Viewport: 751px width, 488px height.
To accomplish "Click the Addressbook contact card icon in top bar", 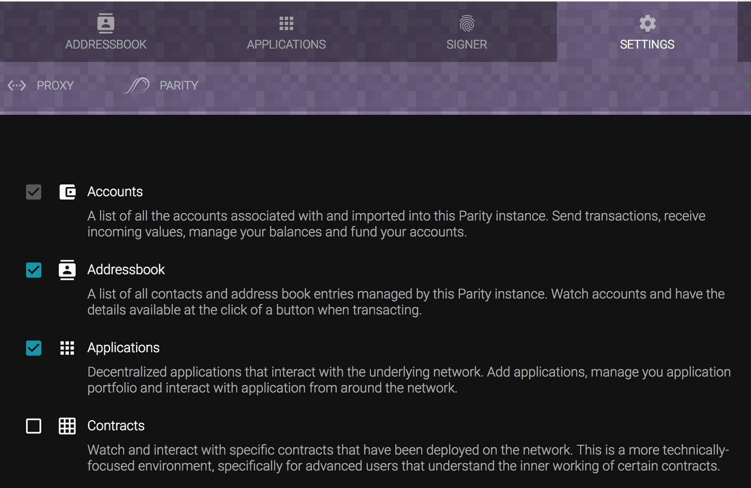I will click(x=105, y=23).
